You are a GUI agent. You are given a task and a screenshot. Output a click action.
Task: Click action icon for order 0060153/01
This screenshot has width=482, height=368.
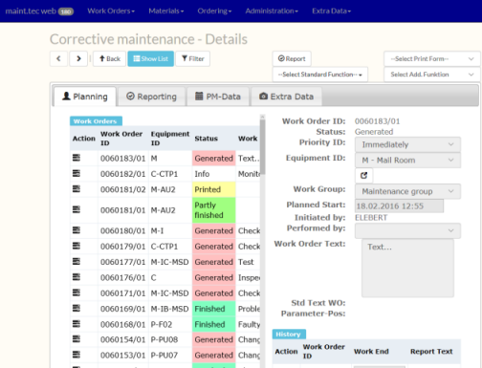point(77,355)
